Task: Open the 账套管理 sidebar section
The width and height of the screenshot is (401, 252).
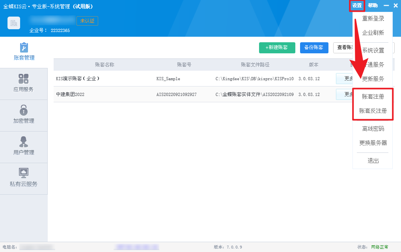Action: [x=24, y=52]
